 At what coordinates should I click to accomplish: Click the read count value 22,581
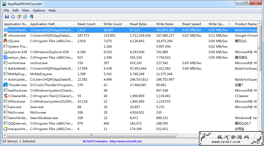point(82,79)
